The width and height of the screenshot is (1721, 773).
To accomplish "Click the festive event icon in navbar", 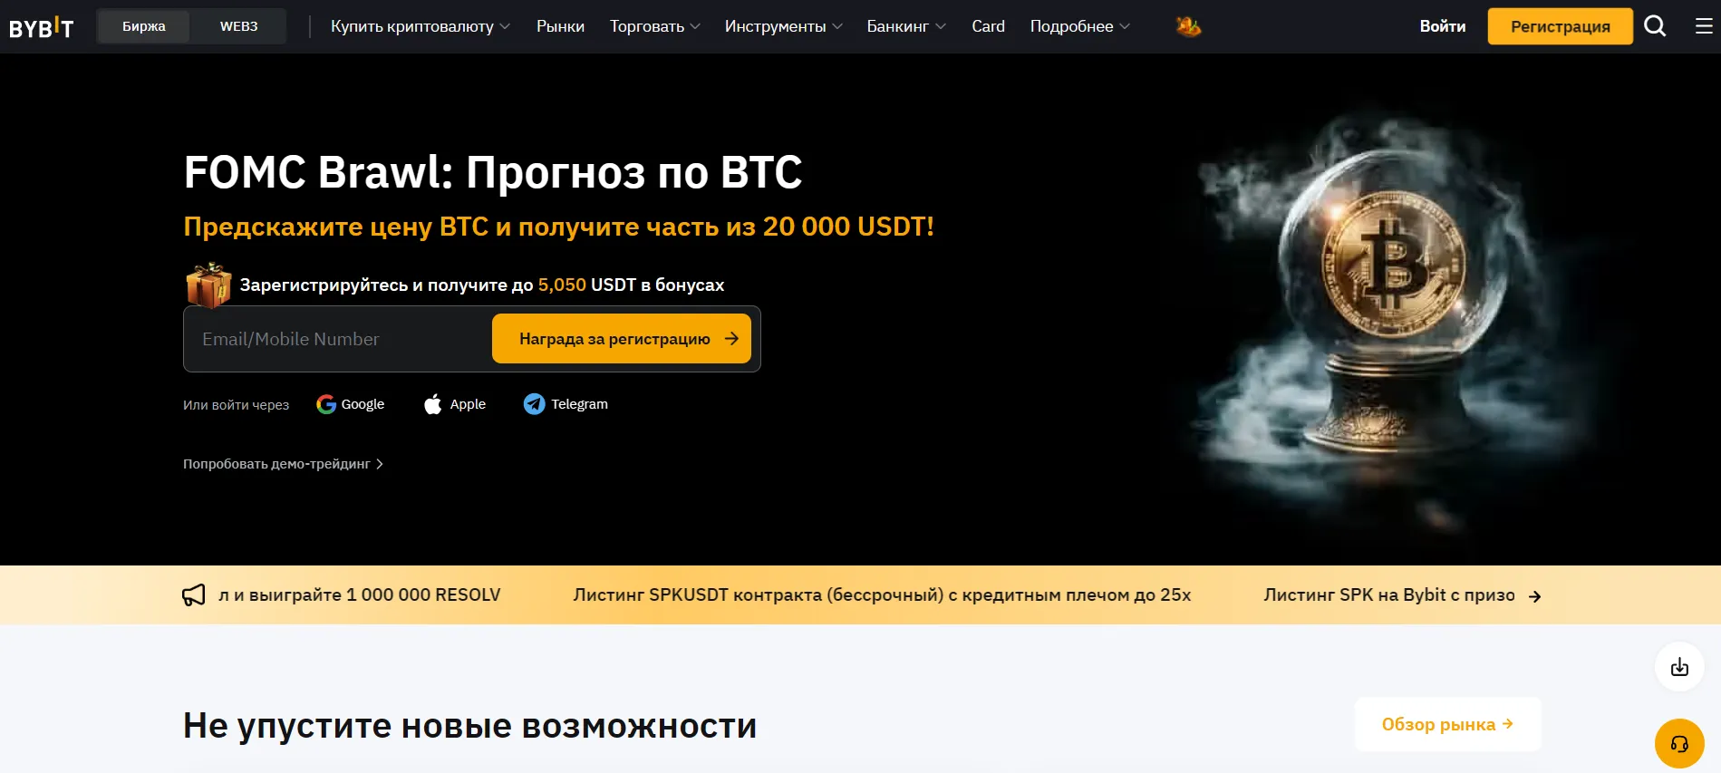I will [x=1188, y=26].
